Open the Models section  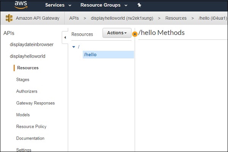23,115
